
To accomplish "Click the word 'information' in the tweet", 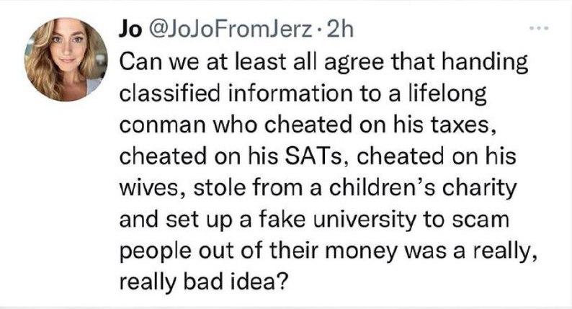I will [290, 94].
